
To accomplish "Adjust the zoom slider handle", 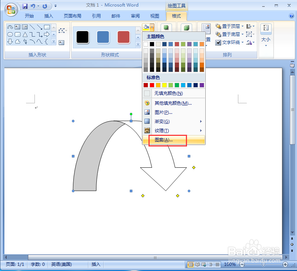I will pos(263,264).
